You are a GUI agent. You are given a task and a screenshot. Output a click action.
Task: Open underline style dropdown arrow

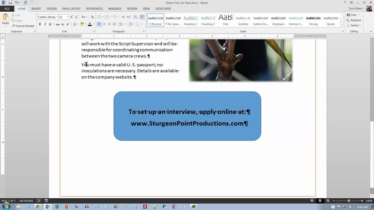tap(53, 24)
